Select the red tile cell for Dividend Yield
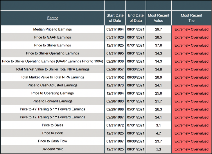The height and width of the screenshot is (154, 212). [191, 149]
